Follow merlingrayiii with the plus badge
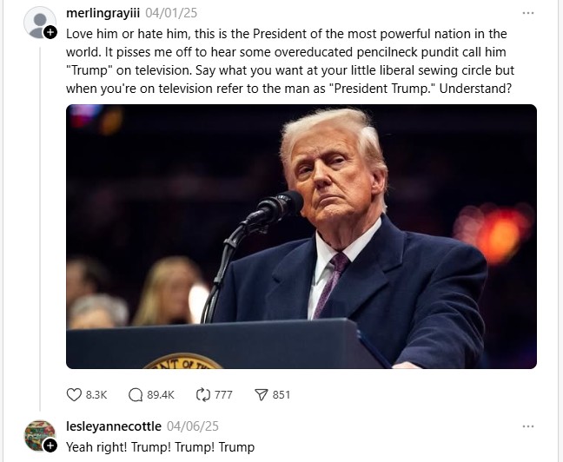Screen dimensions: 563x462 pos(50,32)
